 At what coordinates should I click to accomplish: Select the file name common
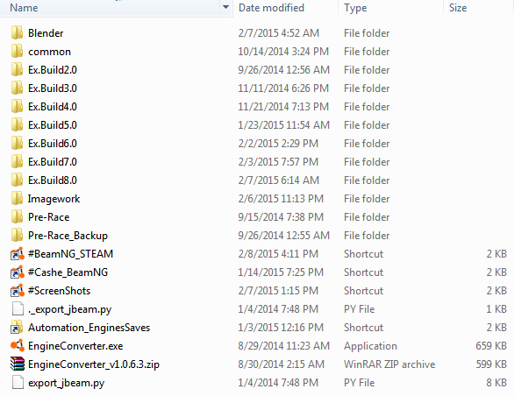pyautogui.click(x=49, y=52)
